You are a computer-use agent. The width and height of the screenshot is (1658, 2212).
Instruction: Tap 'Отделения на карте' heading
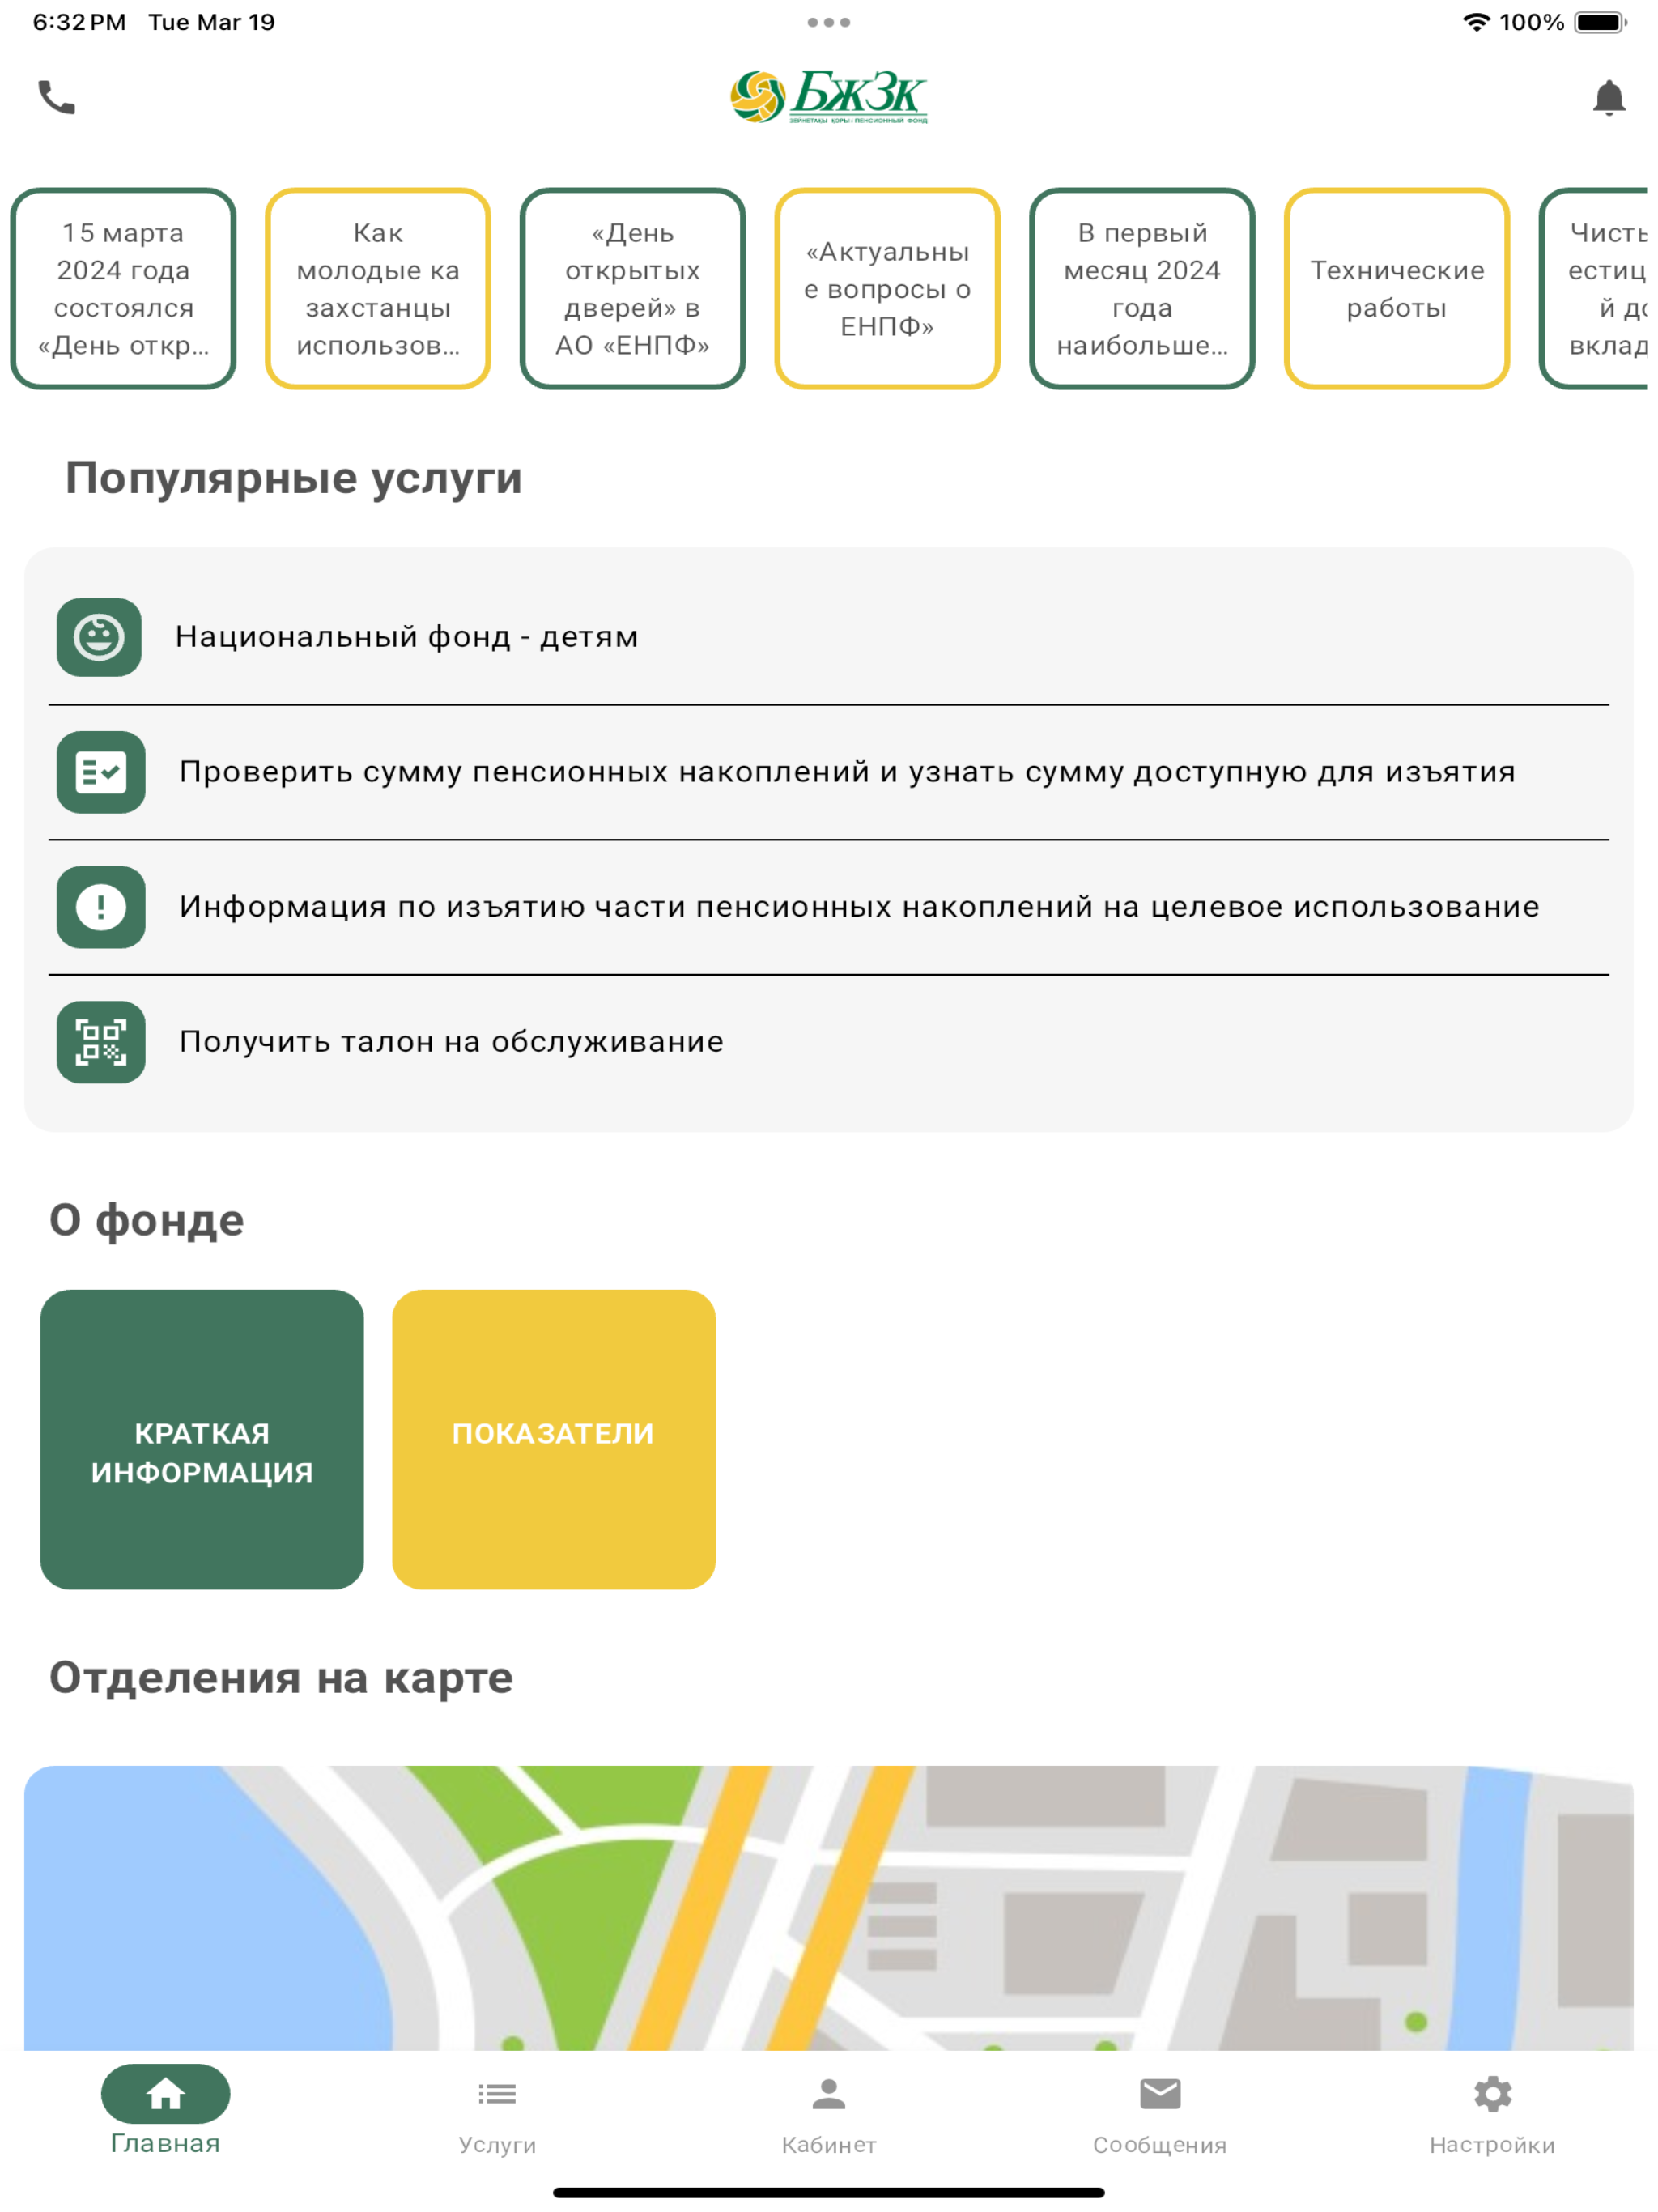(281, 1678)
